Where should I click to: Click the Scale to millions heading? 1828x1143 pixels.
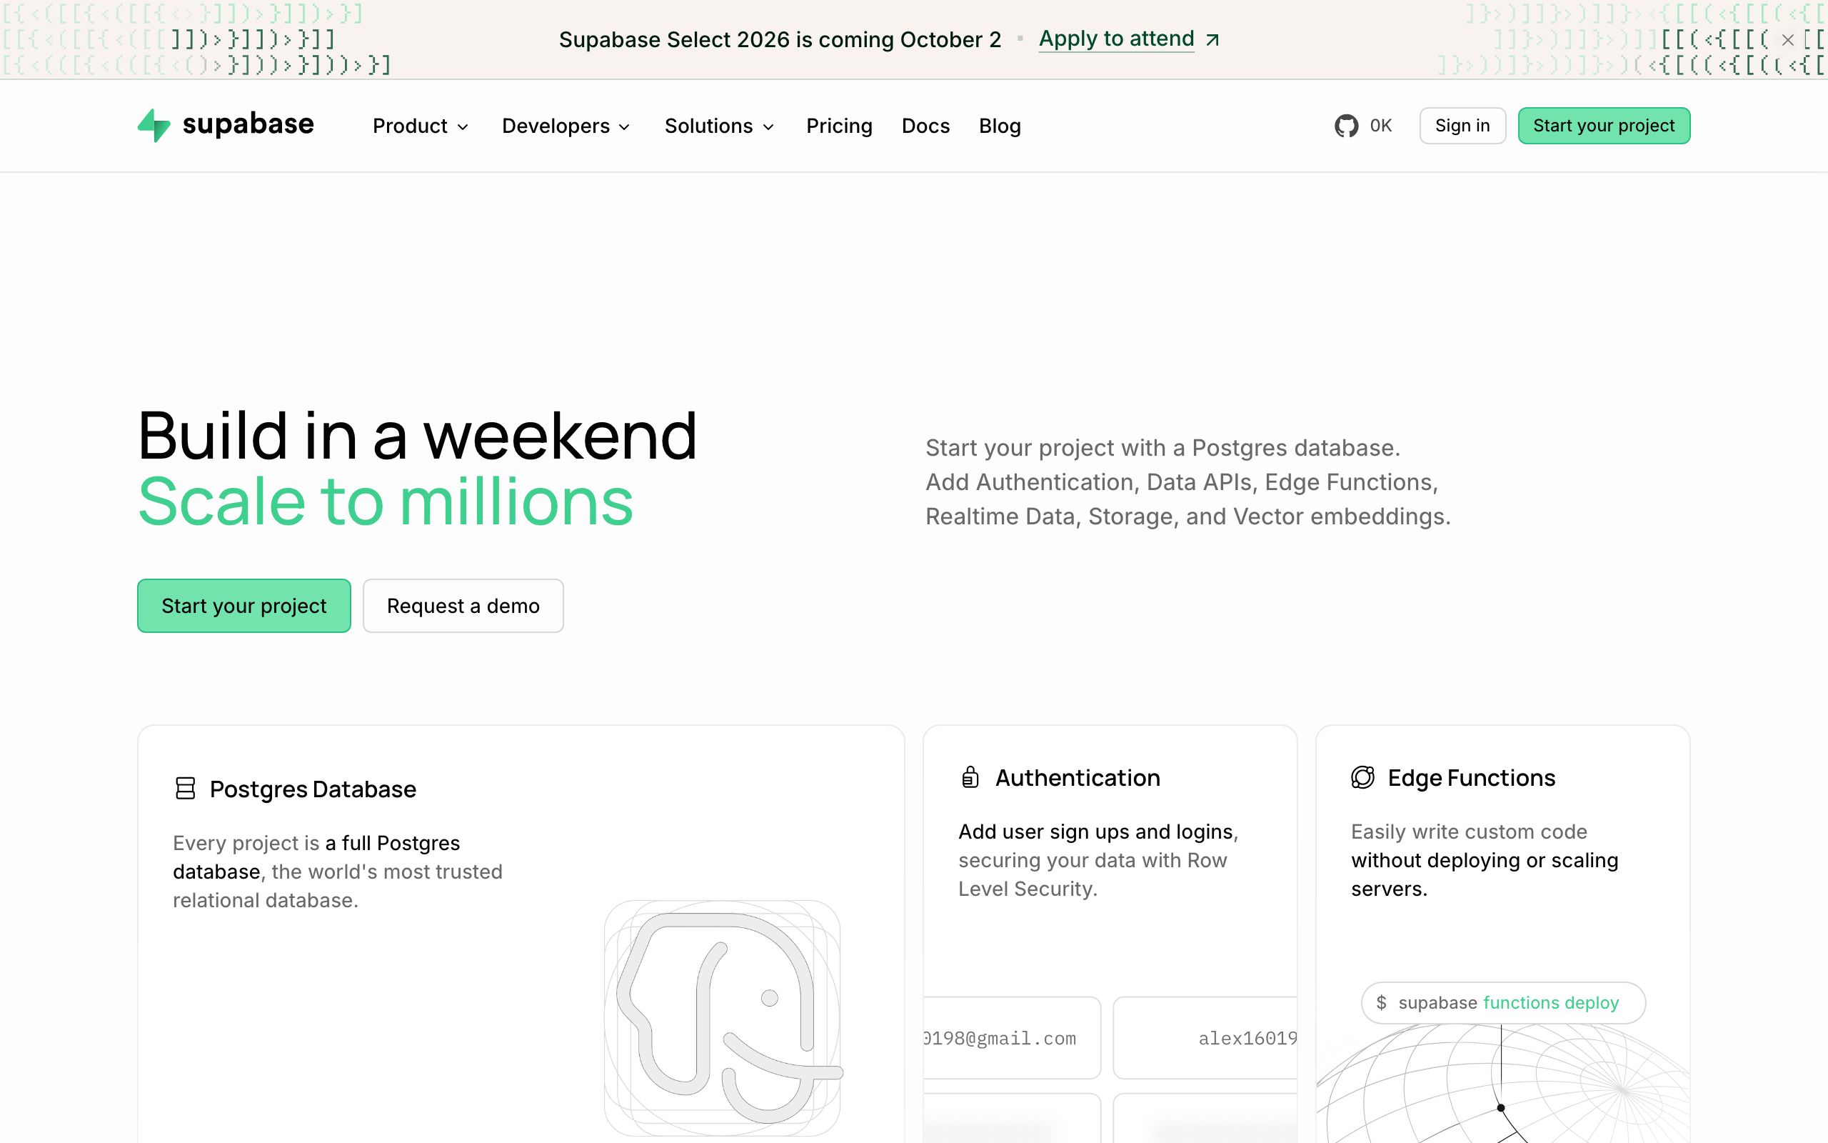point(386,501)
